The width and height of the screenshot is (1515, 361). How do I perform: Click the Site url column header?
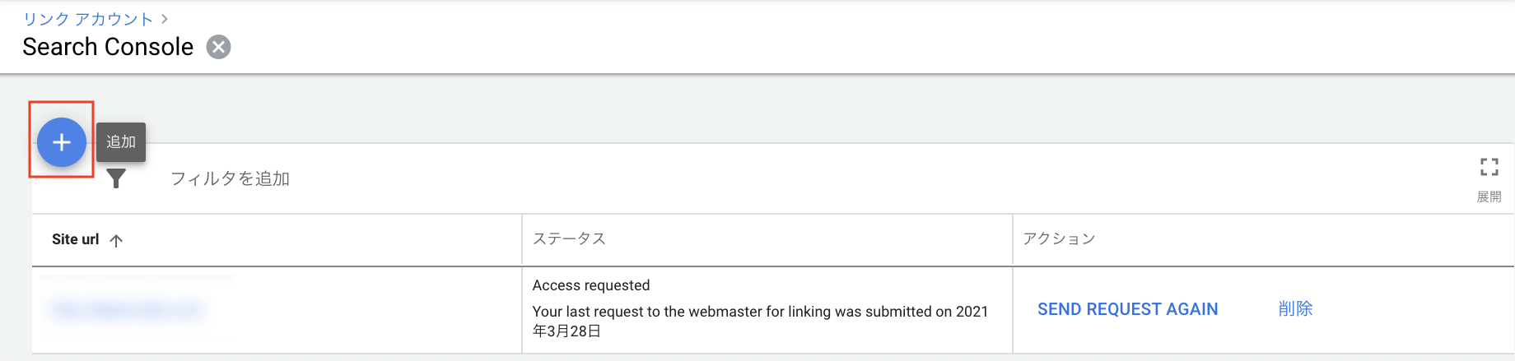pos(75,239)
